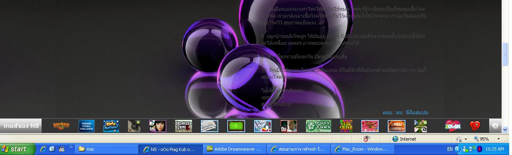Switch to the Mac_Room taskbar window

(362, 149)
